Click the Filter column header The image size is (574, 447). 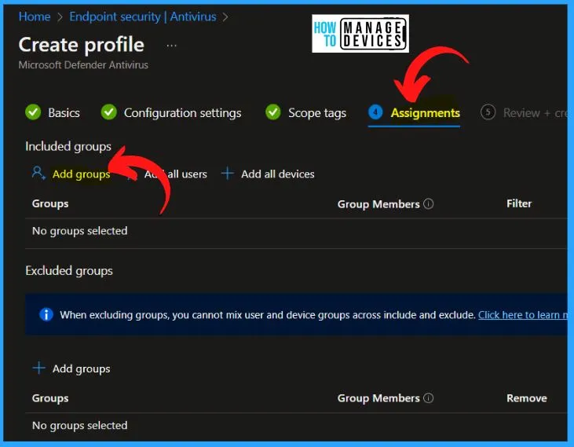[519, 203]
